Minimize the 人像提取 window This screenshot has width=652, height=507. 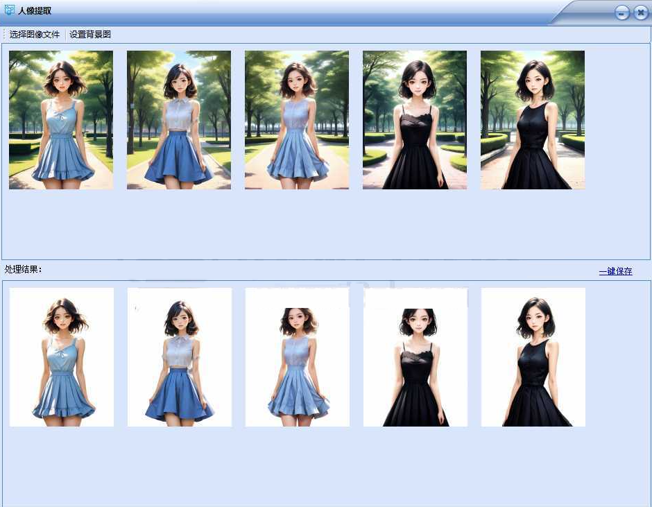pos(622,13)
